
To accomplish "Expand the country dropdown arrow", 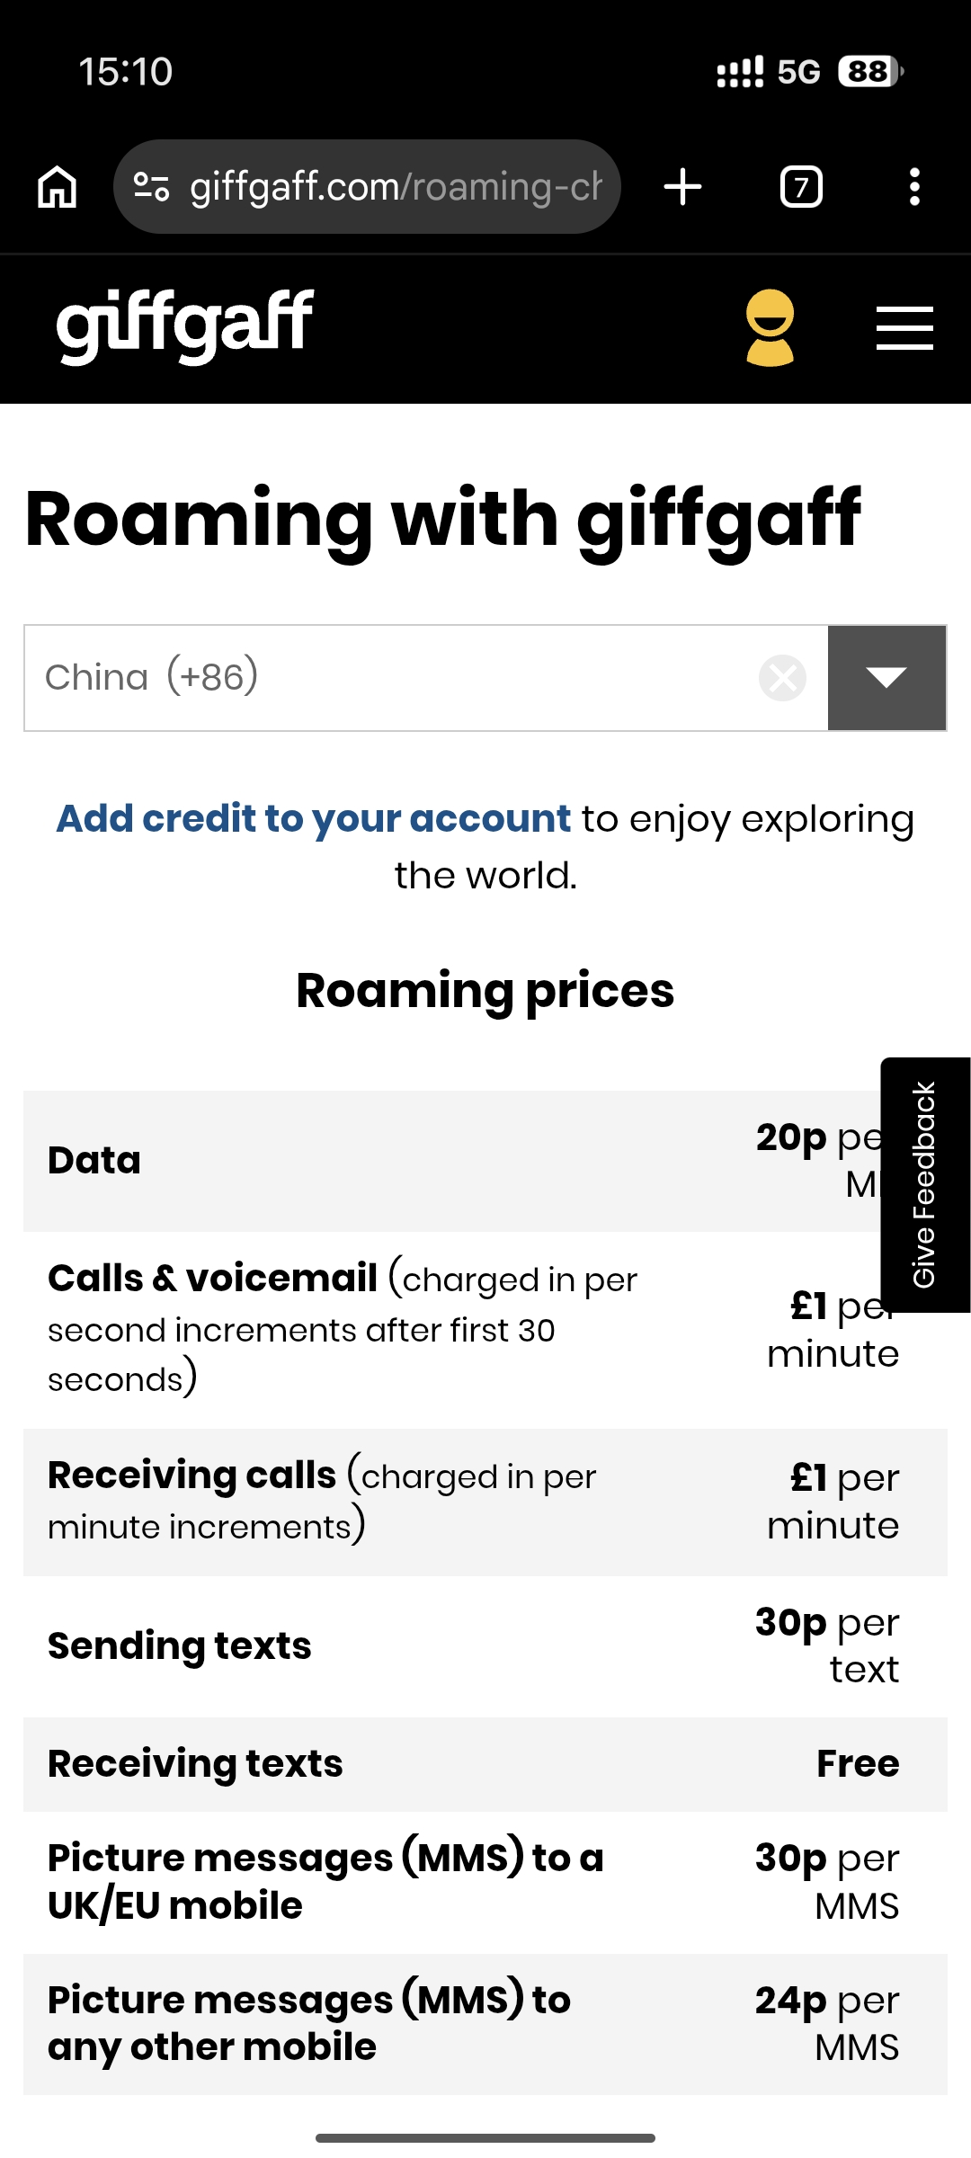I will (x=886, y=678).
